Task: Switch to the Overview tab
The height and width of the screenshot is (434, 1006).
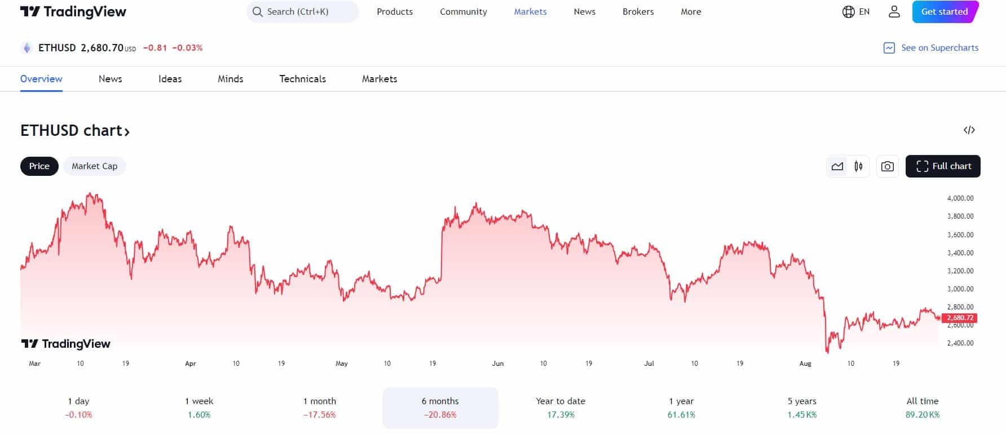Action: click(41, 79)
